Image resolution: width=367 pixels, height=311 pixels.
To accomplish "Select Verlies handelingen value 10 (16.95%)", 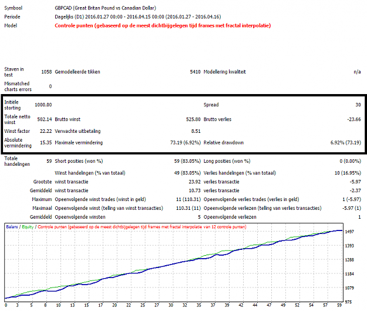I will (x=348, y=173).
